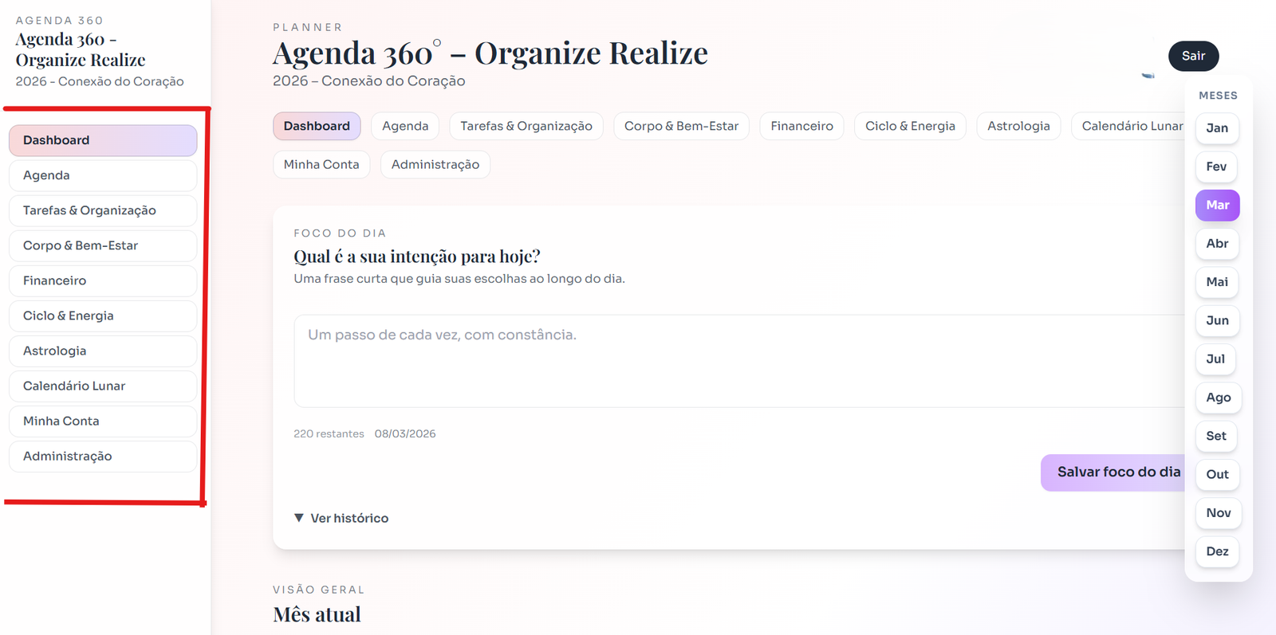The image size is (1276, 635).
Task: Switch to the Financeiro top tab
Action: (801, 126)
